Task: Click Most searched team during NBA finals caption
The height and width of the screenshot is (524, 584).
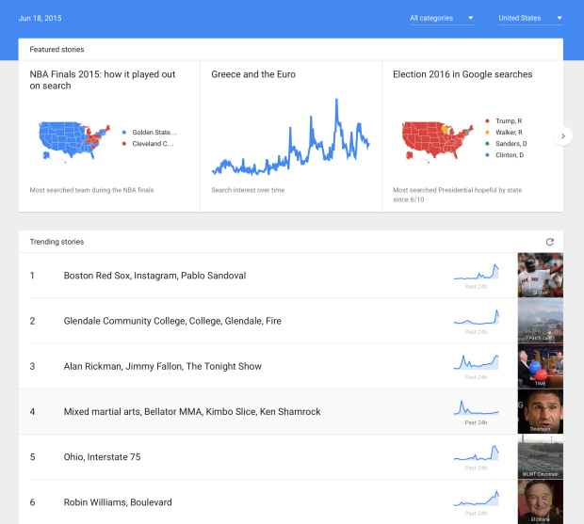Action: click(91, 190)
